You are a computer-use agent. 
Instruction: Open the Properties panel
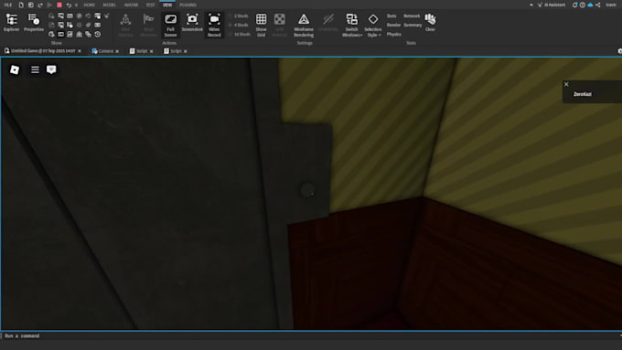[x=33, y=23]
